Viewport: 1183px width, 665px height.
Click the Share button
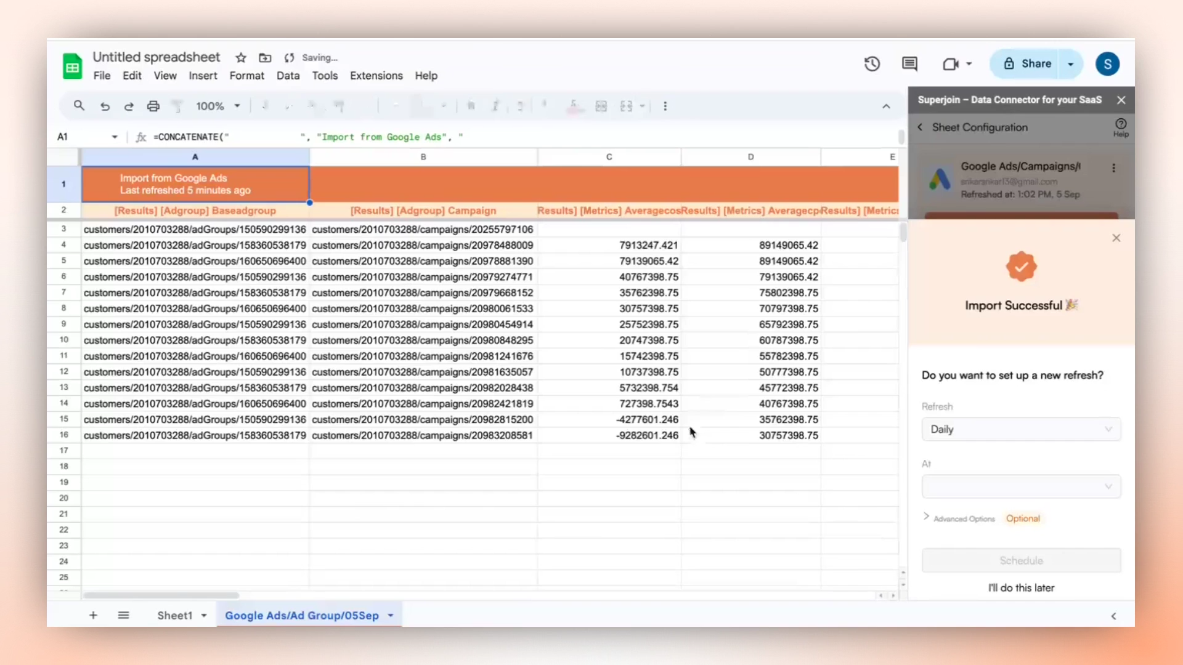[x=1027, y=64]
